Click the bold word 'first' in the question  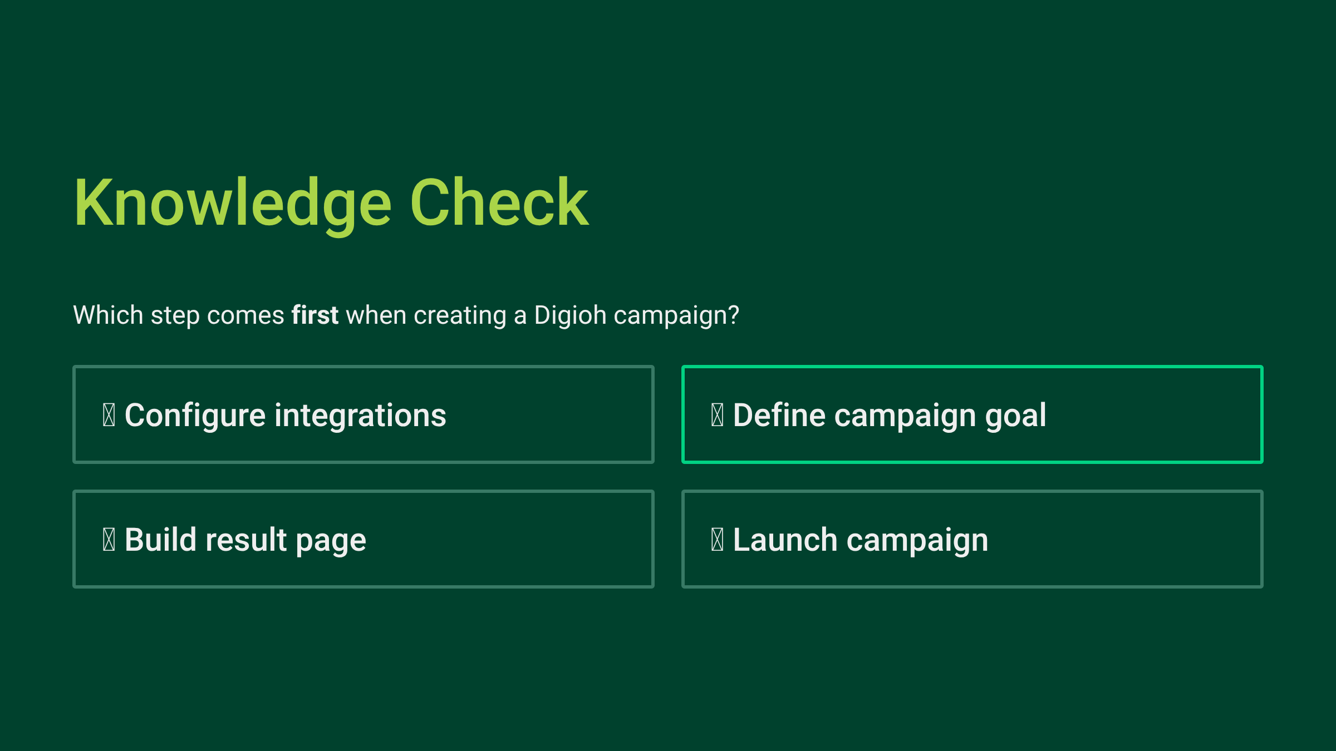pos(315,315)
